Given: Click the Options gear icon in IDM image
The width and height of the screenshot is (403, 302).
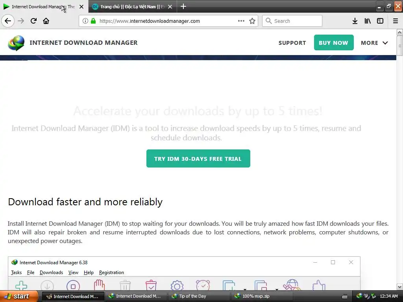Looking at the screenshot, I should 177,285.
